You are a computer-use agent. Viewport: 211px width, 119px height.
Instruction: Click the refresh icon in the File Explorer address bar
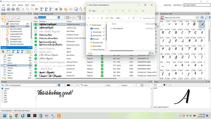(x=134, y=18)
